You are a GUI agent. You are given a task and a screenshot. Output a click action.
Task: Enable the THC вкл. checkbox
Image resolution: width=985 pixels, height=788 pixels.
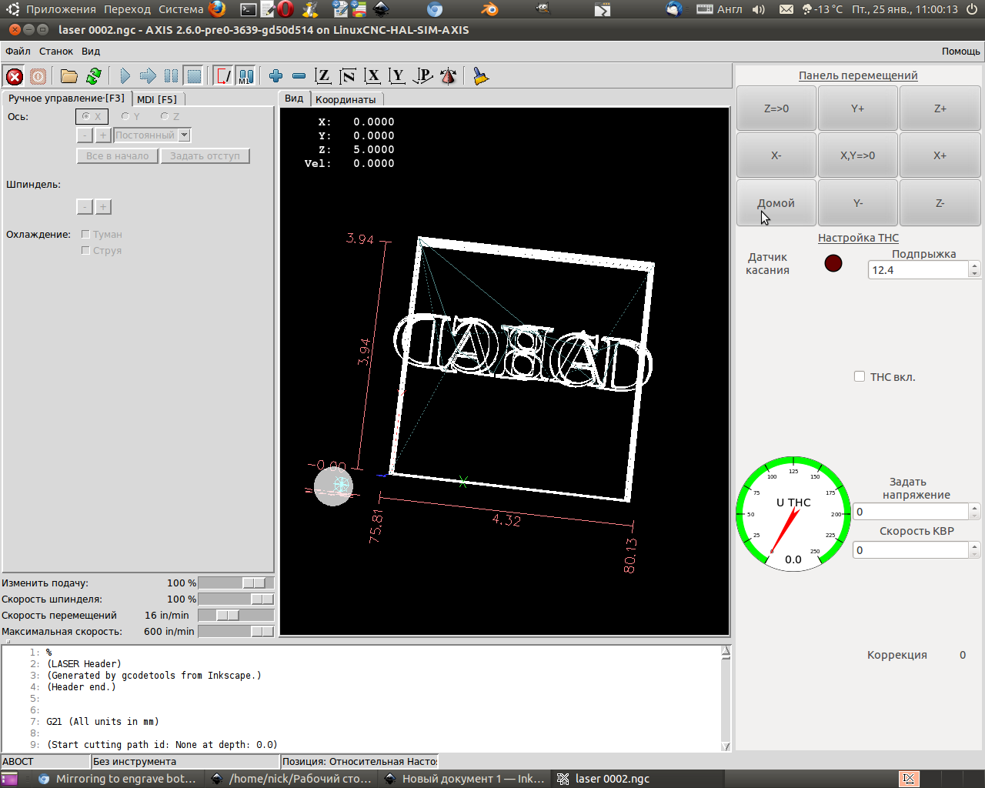(x=860, y=377)
